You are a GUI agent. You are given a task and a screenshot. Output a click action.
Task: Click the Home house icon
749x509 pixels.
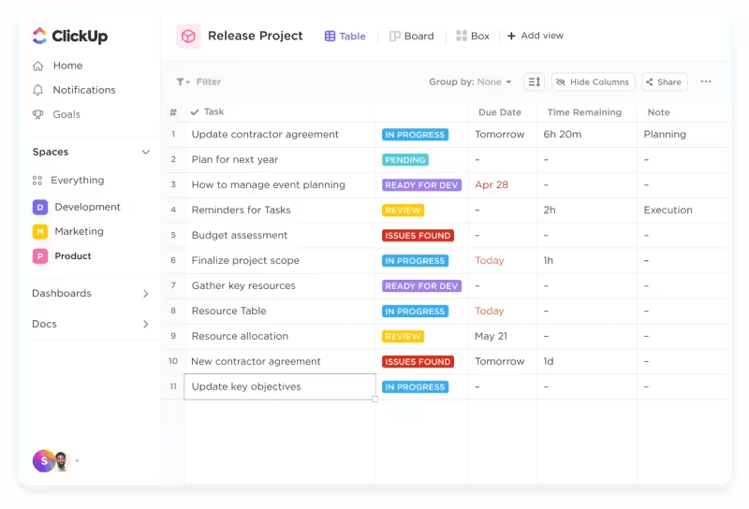[37, 65]
